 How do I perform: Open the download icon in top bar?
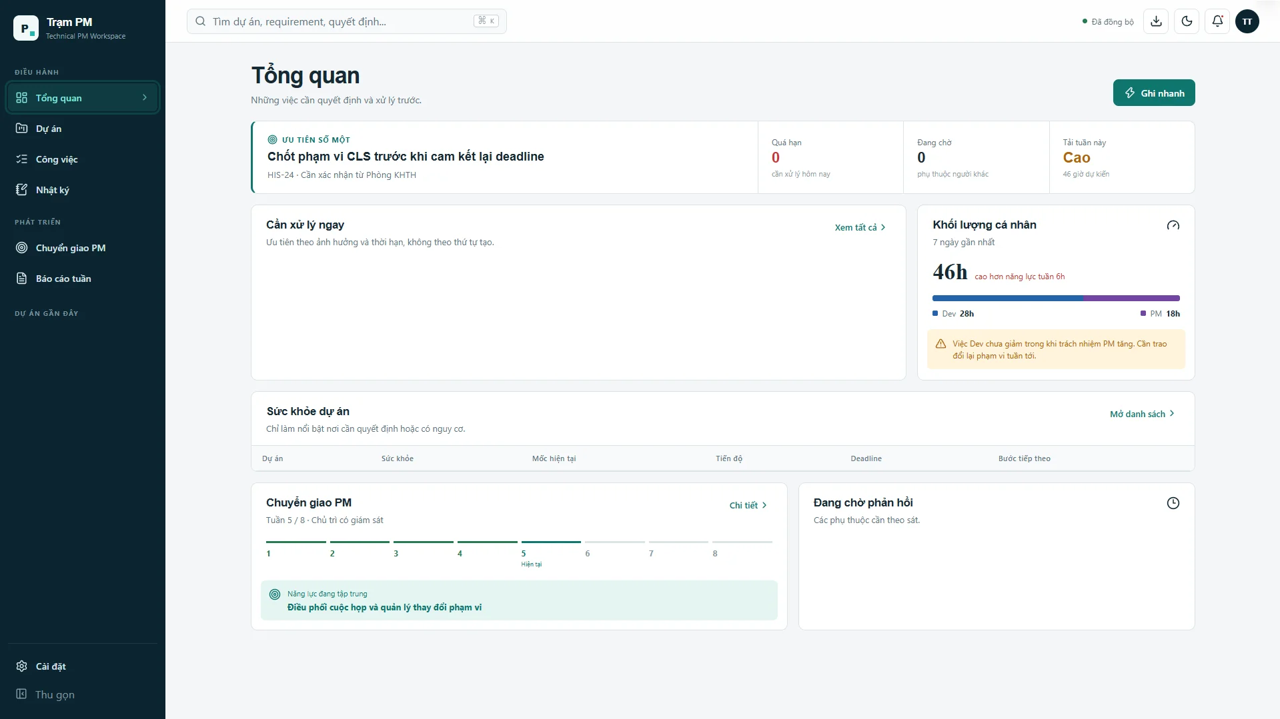point(1156,21)
